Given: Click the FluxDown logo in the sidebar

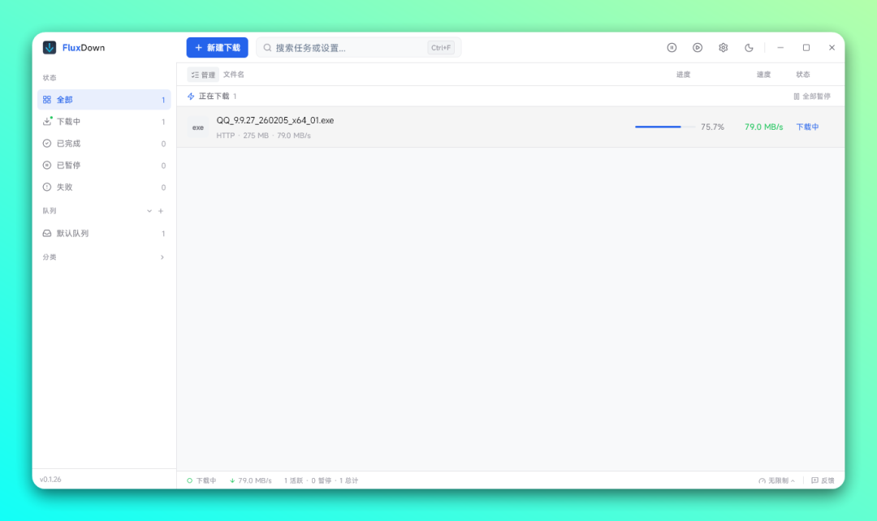Looking at the screenshot, I should (49, 47).
